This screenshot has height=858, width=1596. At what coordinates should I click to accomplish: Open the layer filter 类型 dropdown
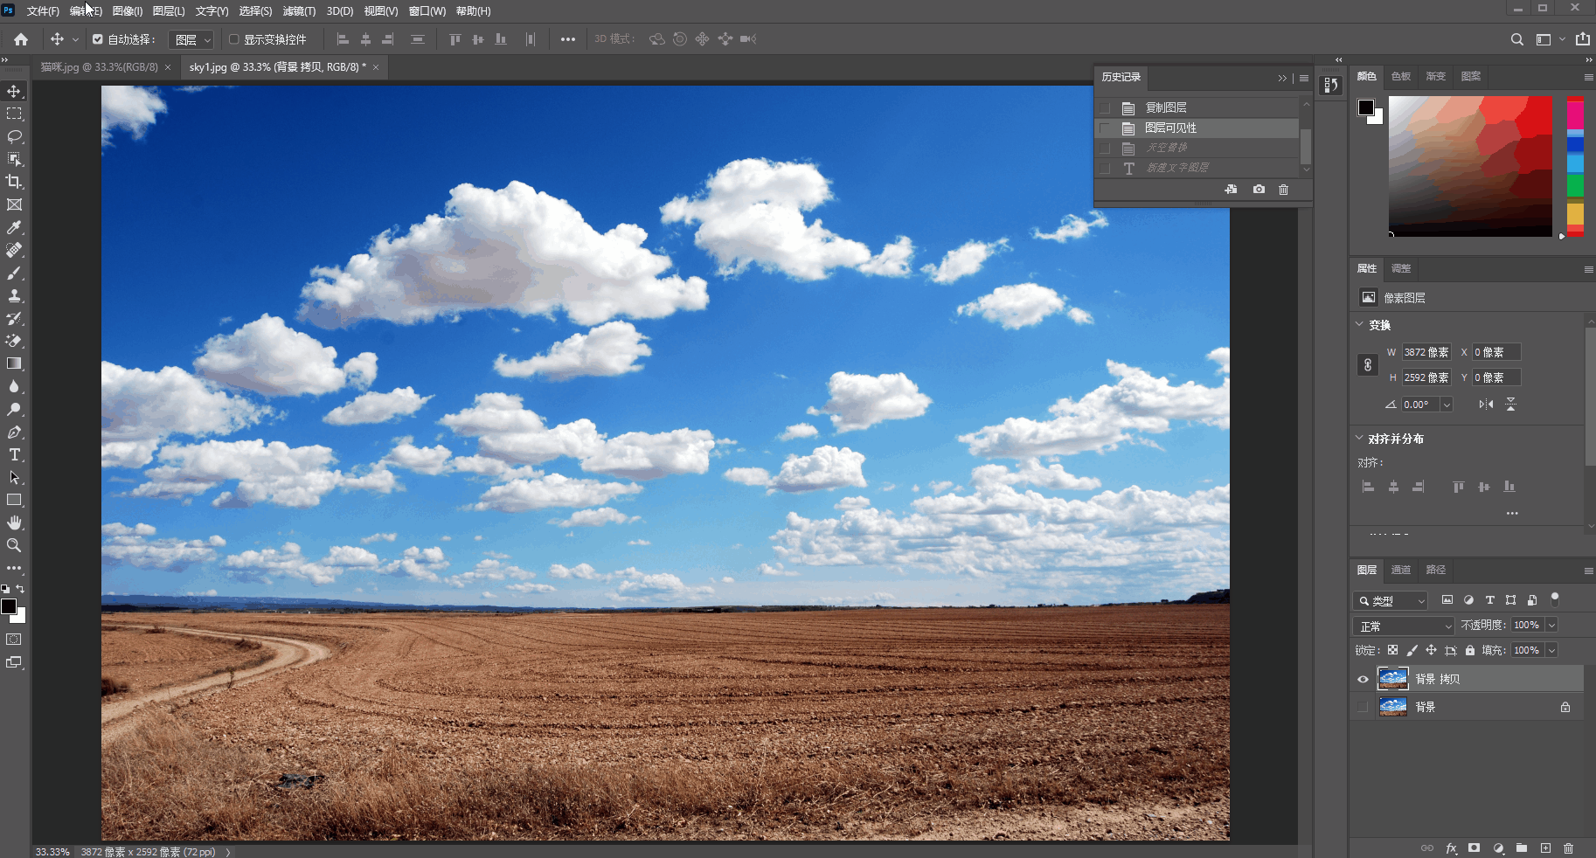point(1390,601)
